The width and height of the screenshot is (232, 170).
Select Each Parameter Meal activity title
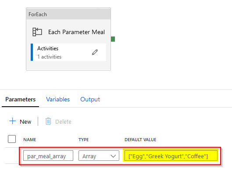(x=76, y=32)
